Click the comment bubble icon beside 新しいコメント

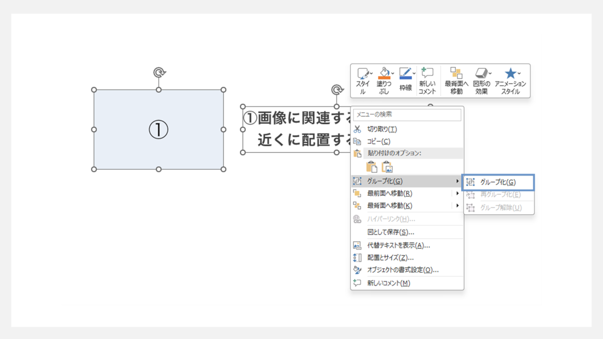coord(357,283)
